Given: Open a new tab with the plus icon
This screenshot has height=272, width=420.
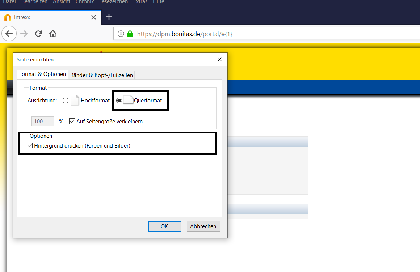Looking at the screenshot, I should point(109,17).
